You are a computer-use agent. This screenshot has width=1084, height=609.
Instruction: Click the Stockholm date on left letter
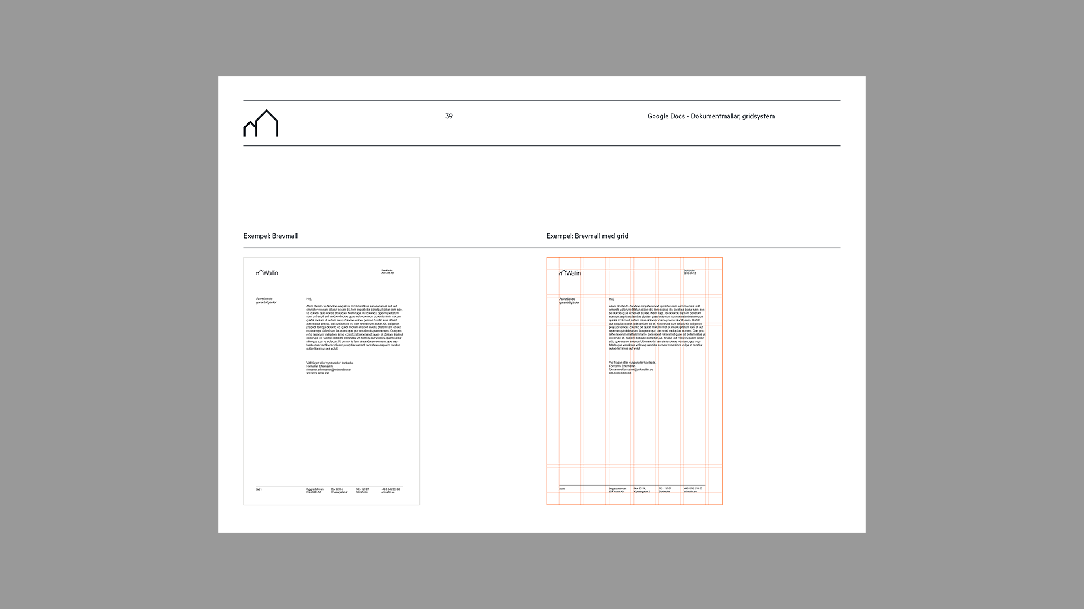[x=387, y=272]
